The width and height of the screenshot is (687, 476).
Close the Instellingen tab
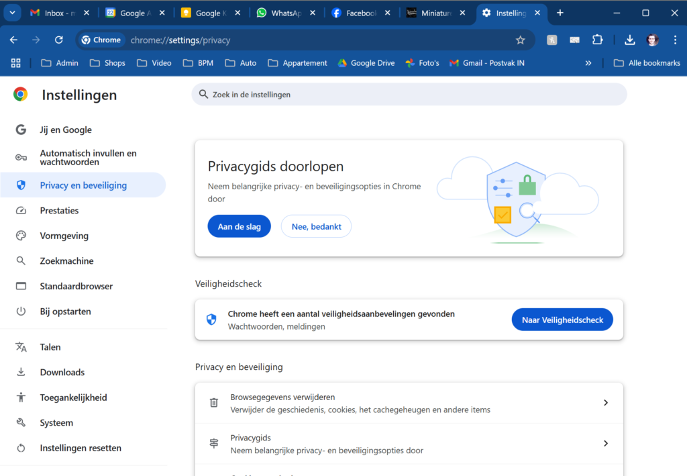(x=537, y=13)
